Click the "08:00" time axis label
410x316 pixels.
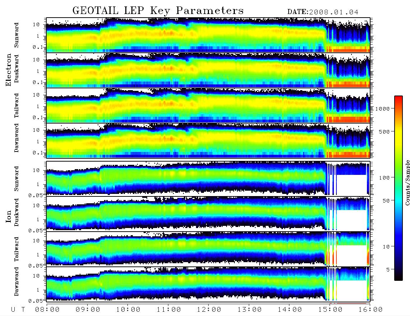[x=47, y=310]
